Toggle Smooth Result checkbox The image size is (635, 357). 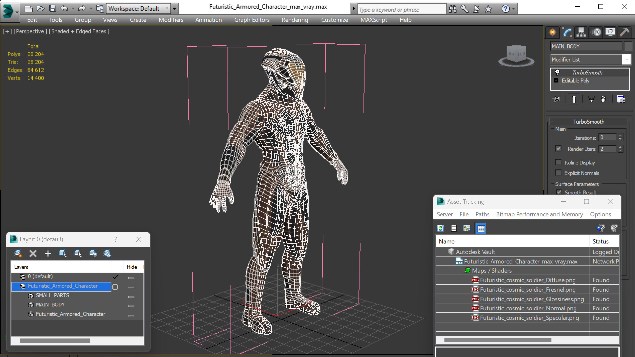(x=559, y=192)
